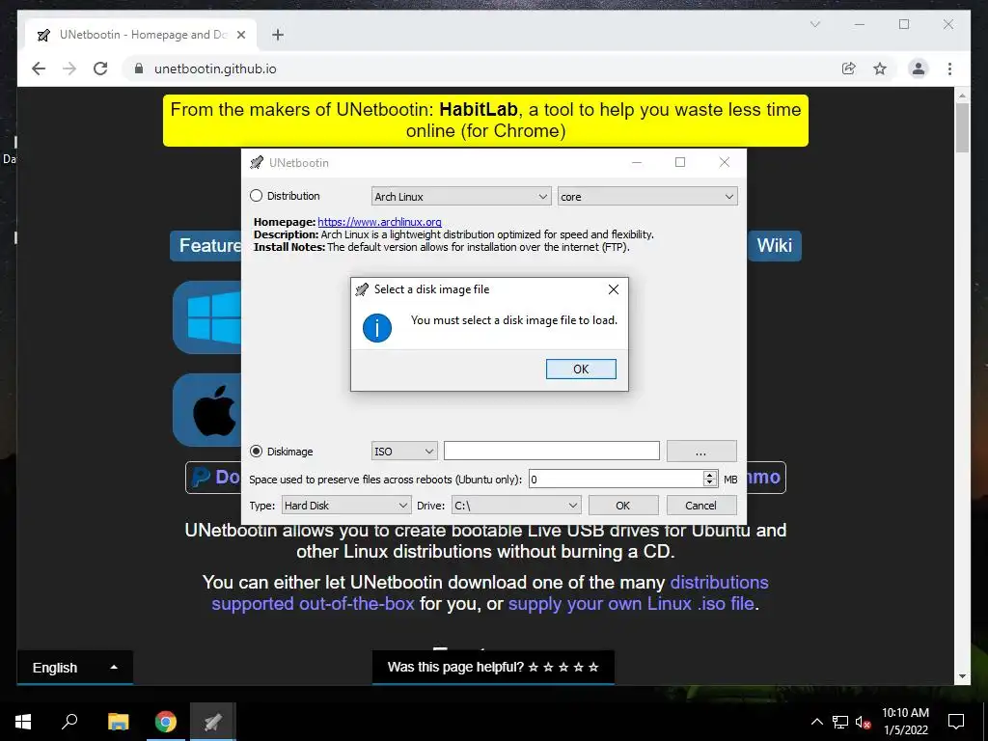The width and height of the screenshot is (988, 741).
Task: Bookmark this page with the star icon
Action: click(x=880, y=69)
